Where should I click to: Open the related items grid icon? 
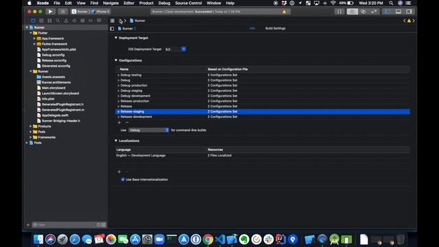click(x=112, y=21)
